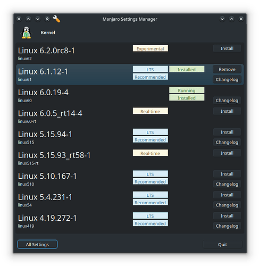Install Linux 5.15.94-1 LTS kernel
Image resolution: width=260 pixels, height=266 pixels.
tap(227, 132)
